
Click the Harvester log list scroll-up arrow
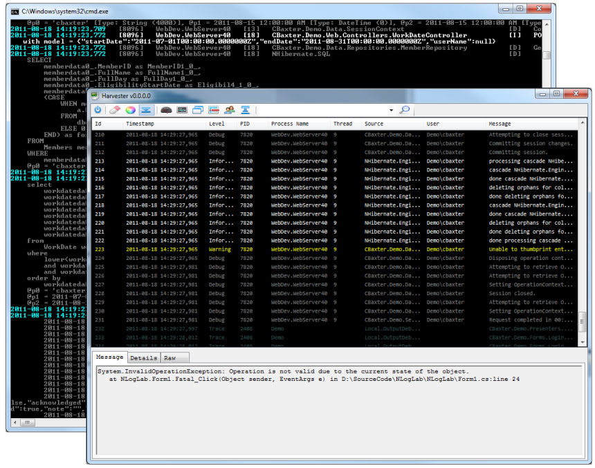(582, 122)
